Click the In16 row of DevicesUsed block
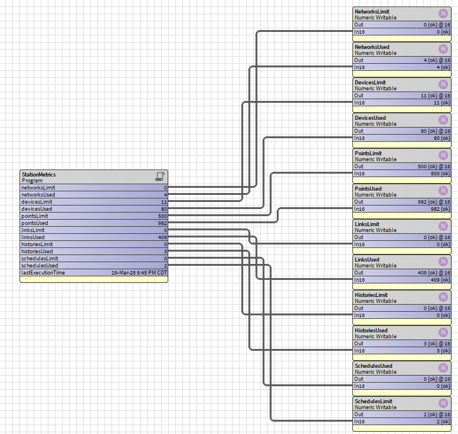Screen dimensions: 458x434 (401, 138)
